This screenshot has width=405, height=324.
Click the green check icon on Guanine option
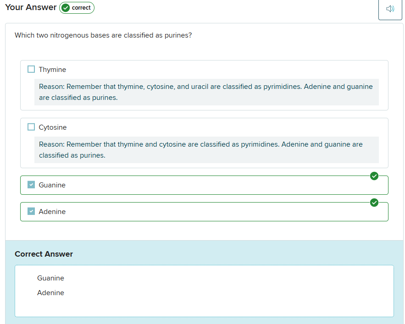374,176
